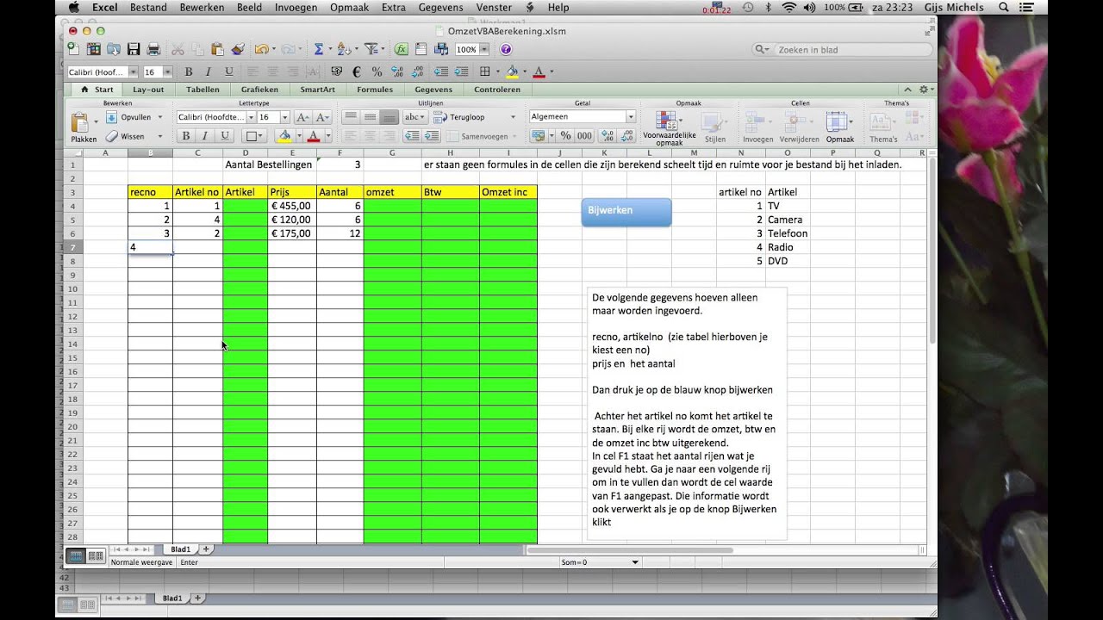The width and height of the screenshot is (1103, 620).
Task: Open the ribbon gear settings menu
Action: pos(925,90)
